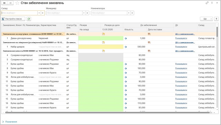
Task: Click reserve icon in Замовлення клієнта row
Action: coord(104,51)
